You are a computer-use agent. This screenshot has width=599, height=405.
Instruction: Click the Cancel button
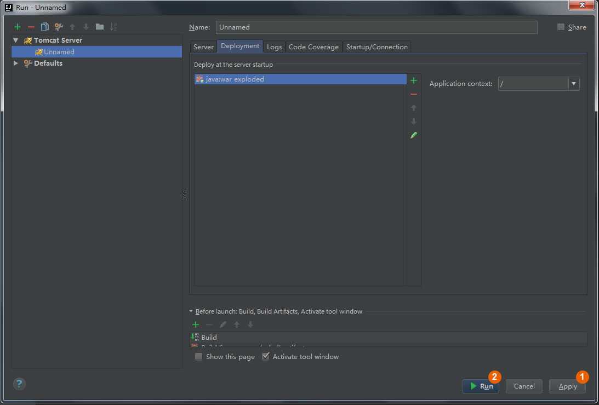(x=524, y=386)
